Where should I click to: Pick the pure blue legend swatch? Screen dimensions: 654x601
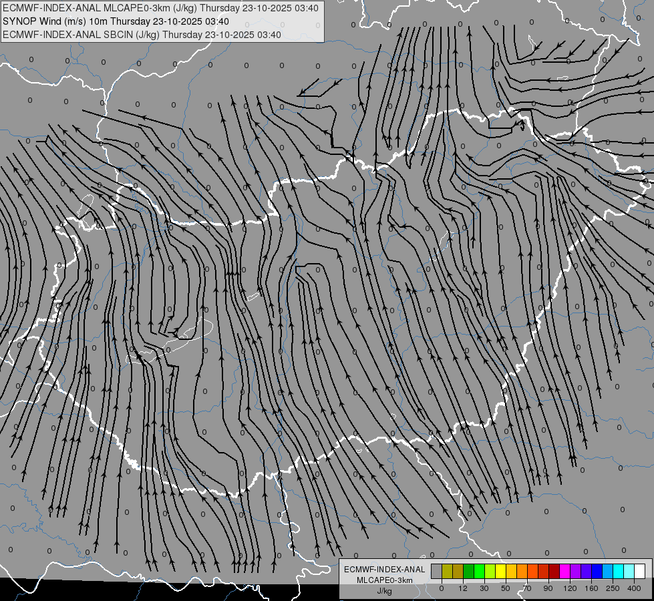pos(597,571)
